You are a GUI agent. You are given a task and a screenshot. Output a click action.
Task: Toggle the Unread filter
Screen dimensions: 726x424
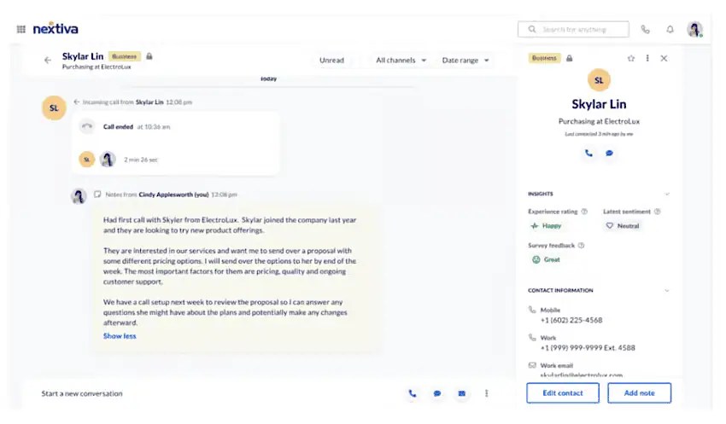click(331, 61)
